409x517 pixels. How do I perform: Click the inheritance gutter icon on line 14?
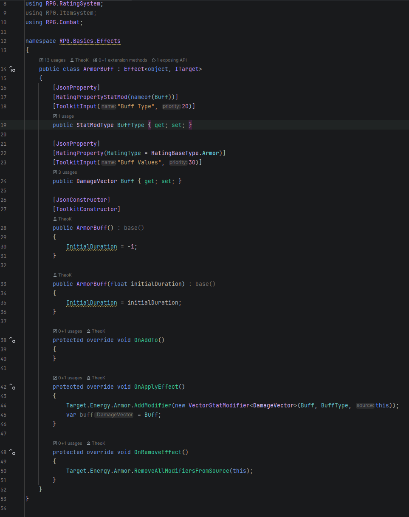click(13, 69)
